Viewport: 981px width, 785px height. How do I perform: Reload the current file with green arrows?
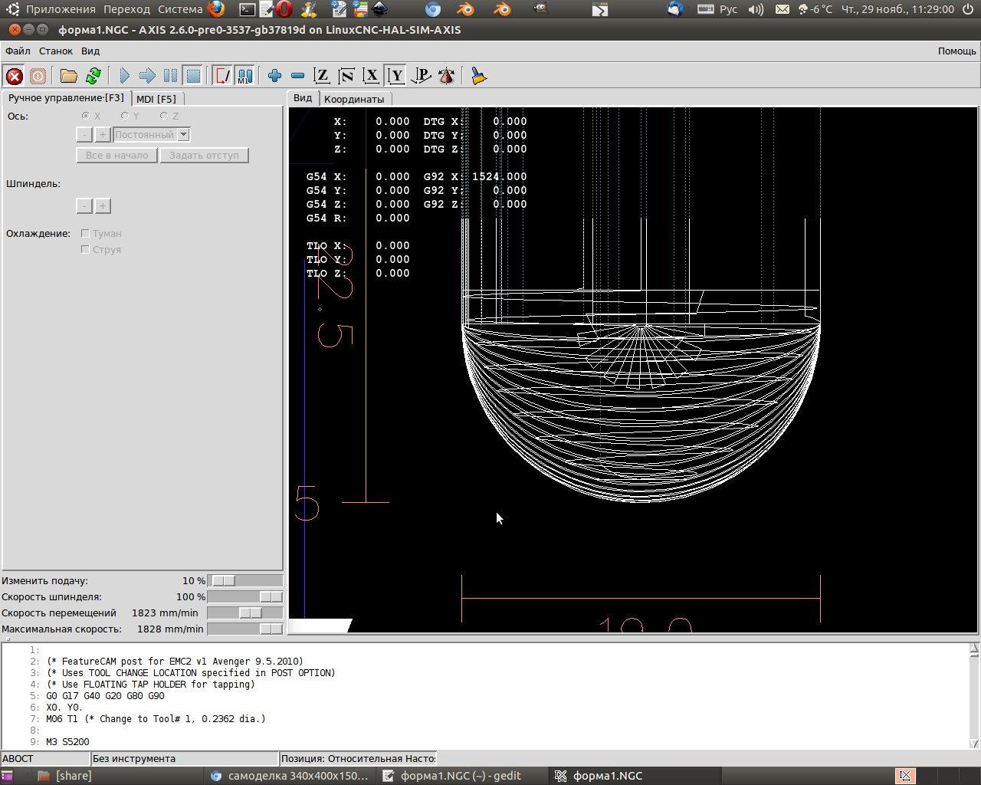(x=94, y=76)
